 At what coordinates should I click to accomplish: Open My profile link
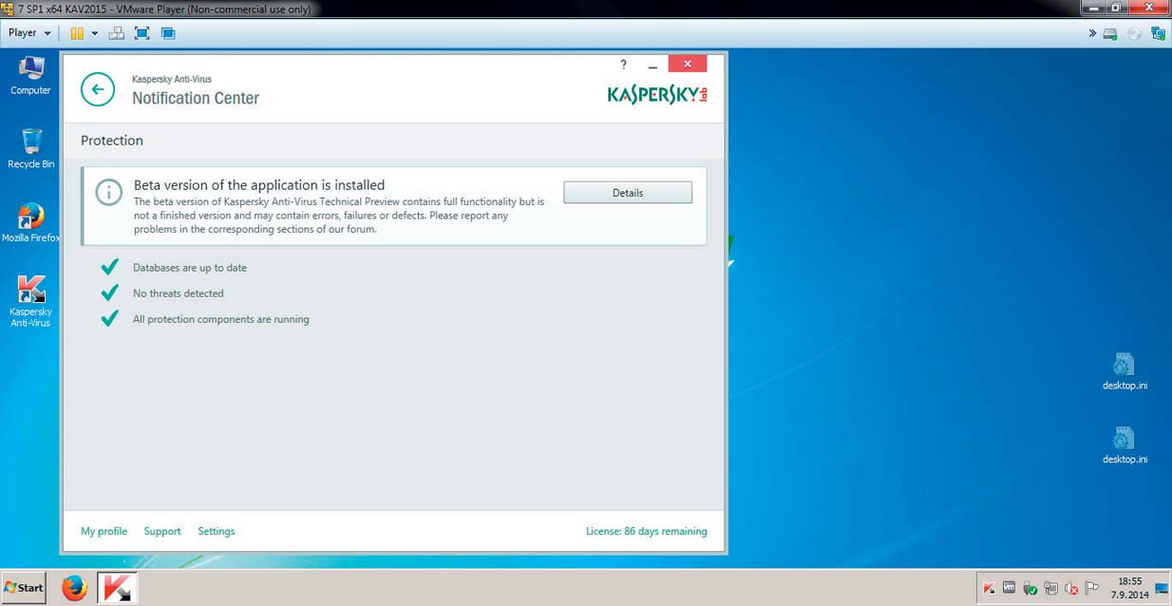104,531
